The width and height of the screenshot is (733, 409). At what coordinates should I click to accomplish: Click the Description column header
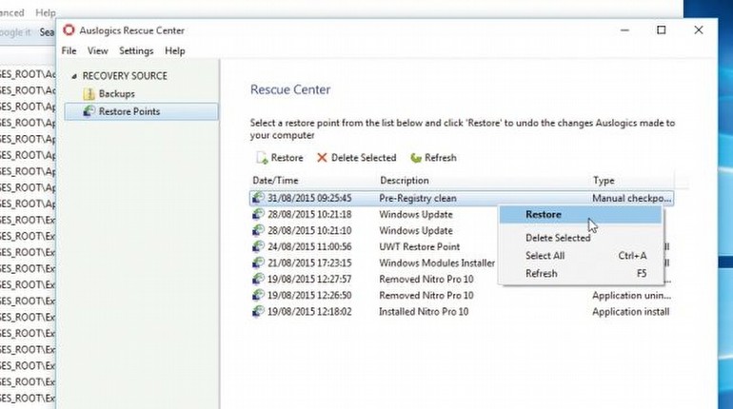[405, 181]
